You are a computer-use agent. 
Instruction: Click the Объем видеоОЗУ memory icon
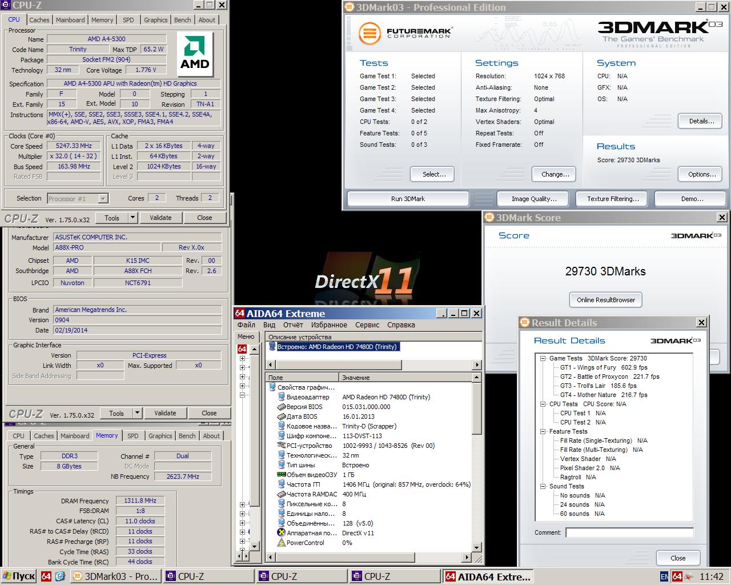point(281,475)
